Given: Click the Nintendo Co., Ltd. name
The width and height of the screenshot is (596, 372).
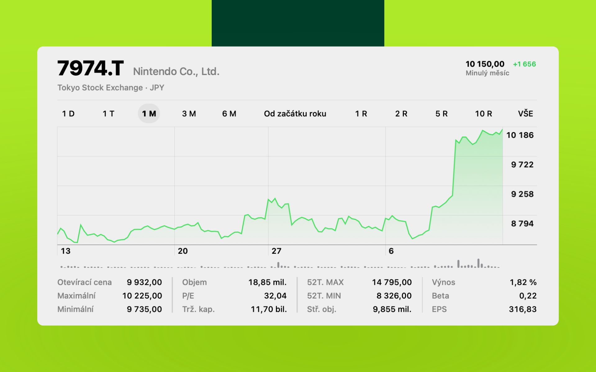Looking at the screenshot, I should click(176, 72).
